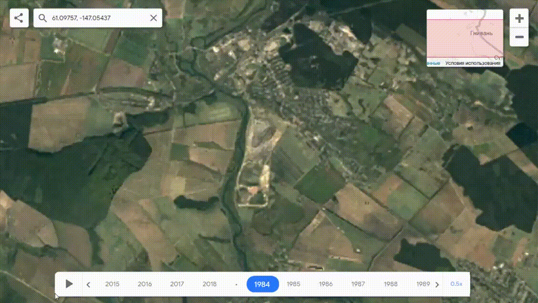Switch to year 2018
Image resolution: width=538 pixels, height=303 pixels.
point(209,284)
